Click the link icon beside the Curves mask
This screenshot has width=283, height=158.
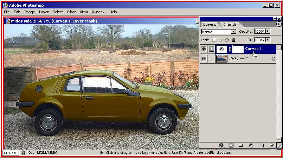click(x=230, y=49)
